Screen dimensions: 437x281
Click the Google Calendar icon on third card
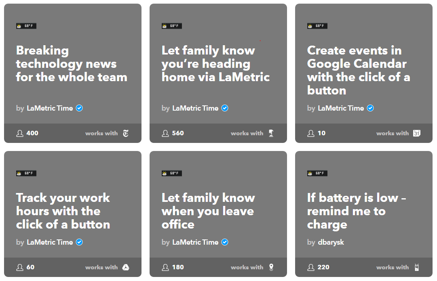pos(417,133)
